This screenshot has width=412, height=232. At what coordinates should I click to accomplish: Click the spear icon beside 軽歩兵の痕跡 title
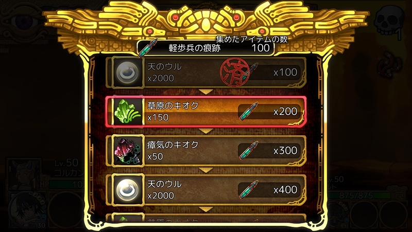pos(147,48)
